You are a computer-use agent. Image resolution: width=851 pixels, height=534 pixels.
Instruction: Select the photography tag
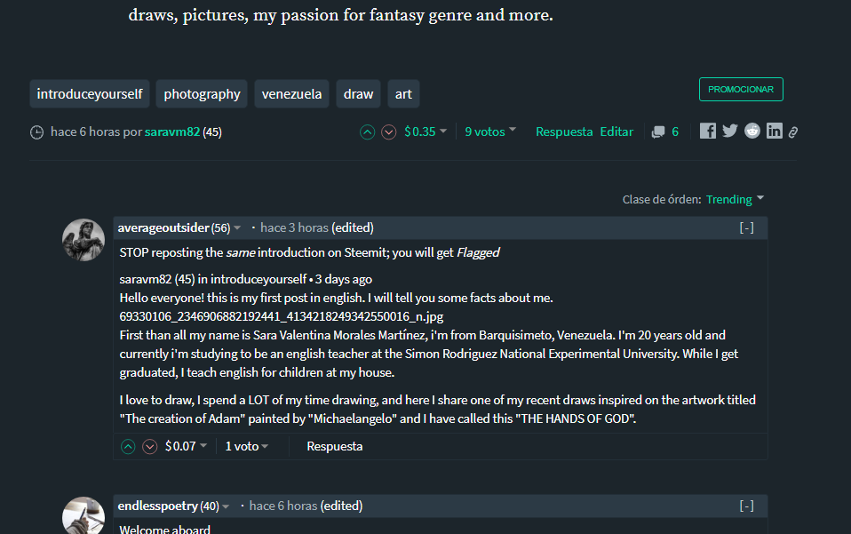202,93
